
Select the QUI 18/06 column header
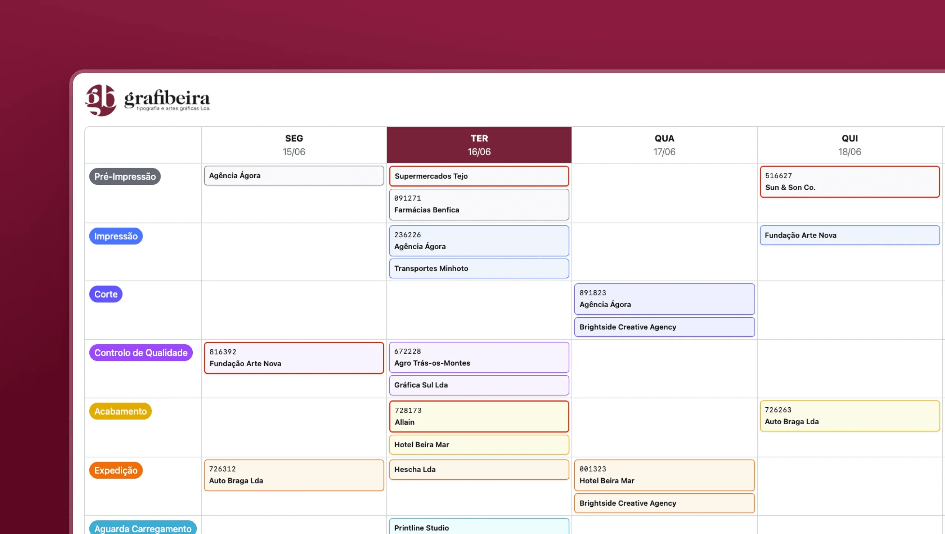[850, 145]
